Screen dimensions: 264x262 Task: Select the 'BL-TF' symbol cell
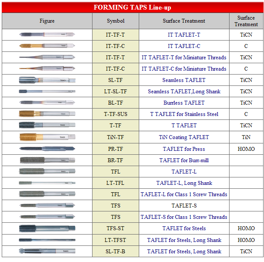[x=116, y=102]
